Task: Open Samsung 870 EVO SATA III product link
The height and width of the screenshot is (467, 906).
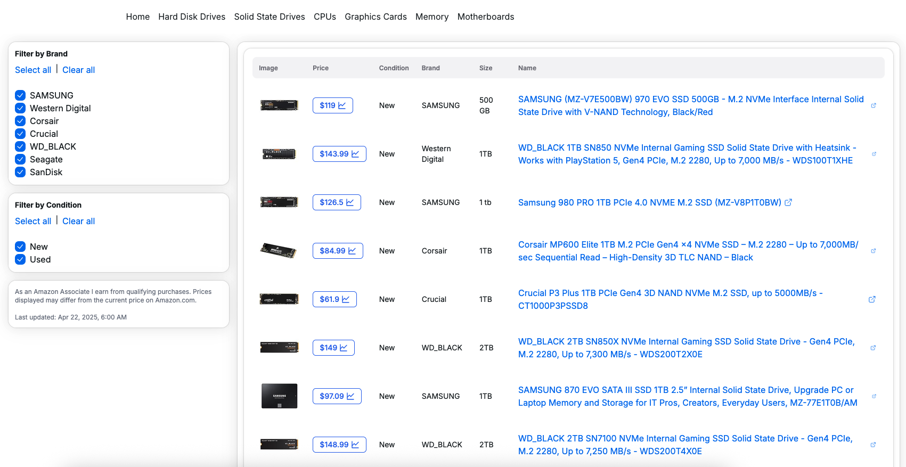Action: (688, 396)
